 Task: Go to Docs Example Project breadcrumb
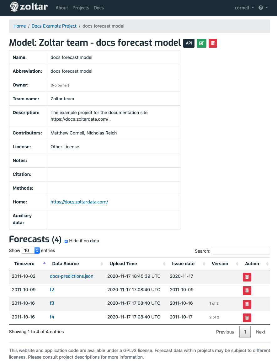pos(54,26)
